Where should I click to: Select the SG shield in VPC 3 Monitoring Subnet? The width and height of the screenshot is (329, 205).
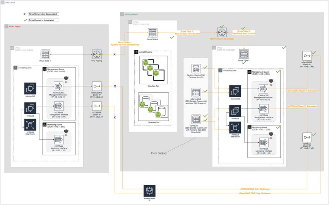pyautogui.click(x=271, y=134)
